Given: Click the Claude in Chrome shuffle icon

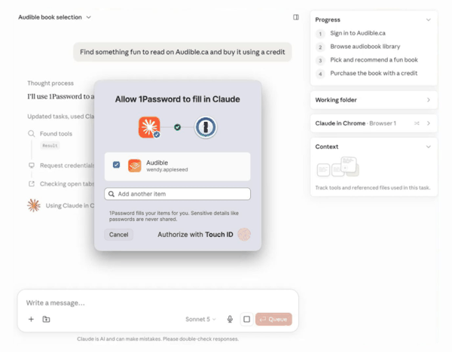Looking at the screenshot, I should [x=417, y=123].
